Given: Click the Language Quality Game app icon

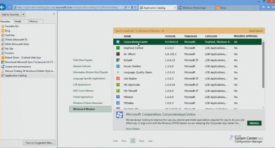Looking at the screenshot, I should click(118, 72).
